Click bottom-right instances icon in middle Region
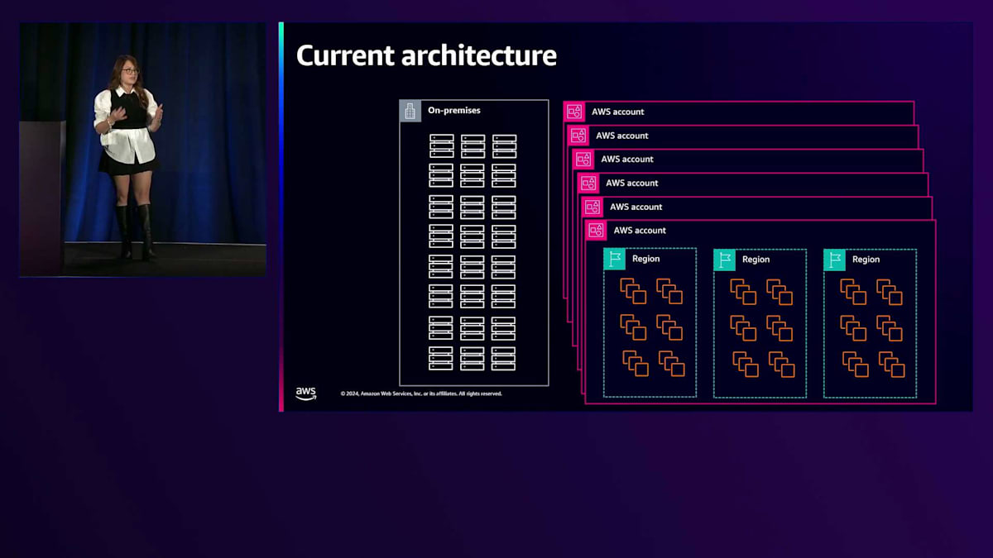The width and height of the screenshot is (993, 558). [x=781, y=364]
